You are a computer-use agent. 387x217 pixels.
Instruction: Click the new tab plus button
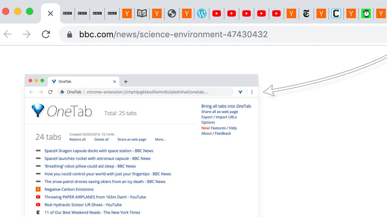(126, 81)
